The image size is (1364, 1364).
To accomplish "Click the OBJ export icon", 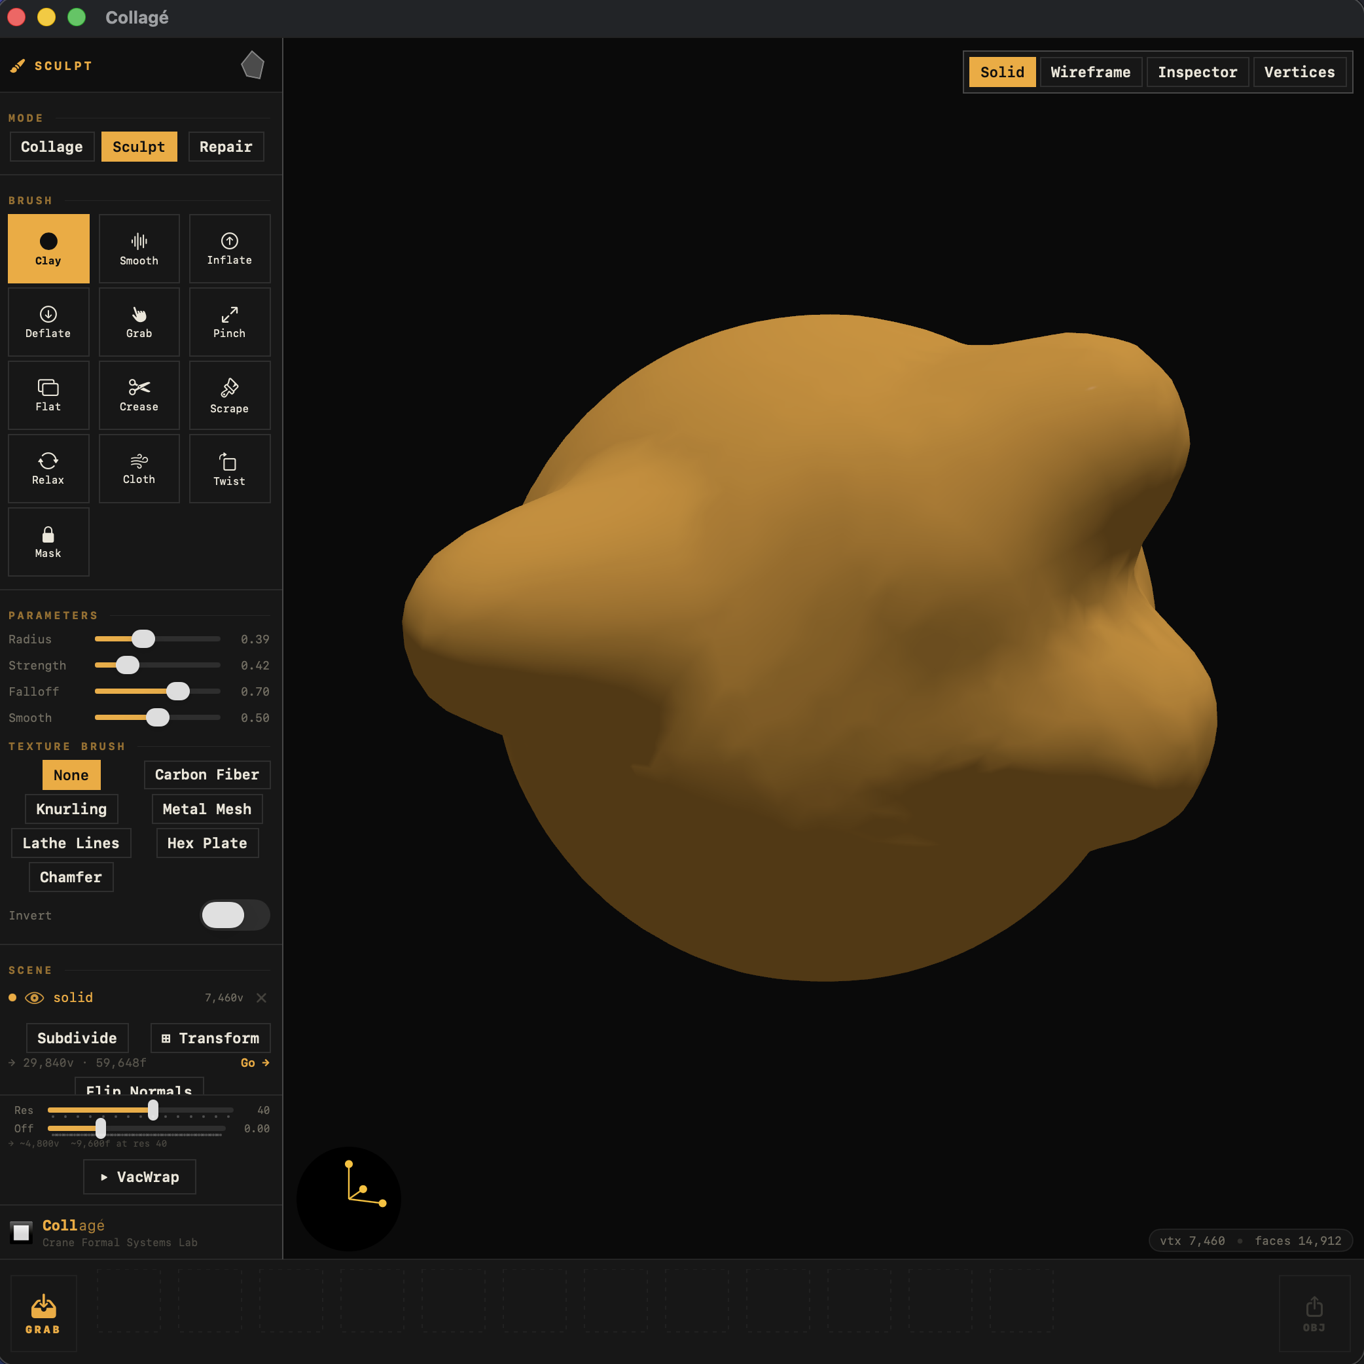I will tap(1314, 1310).
